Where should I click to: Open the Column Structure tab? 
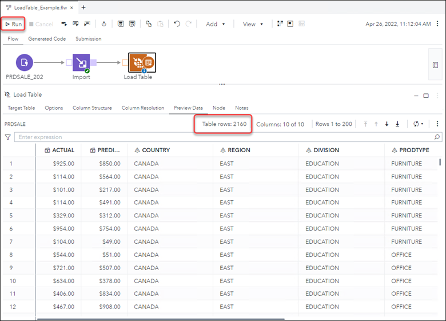92,108
